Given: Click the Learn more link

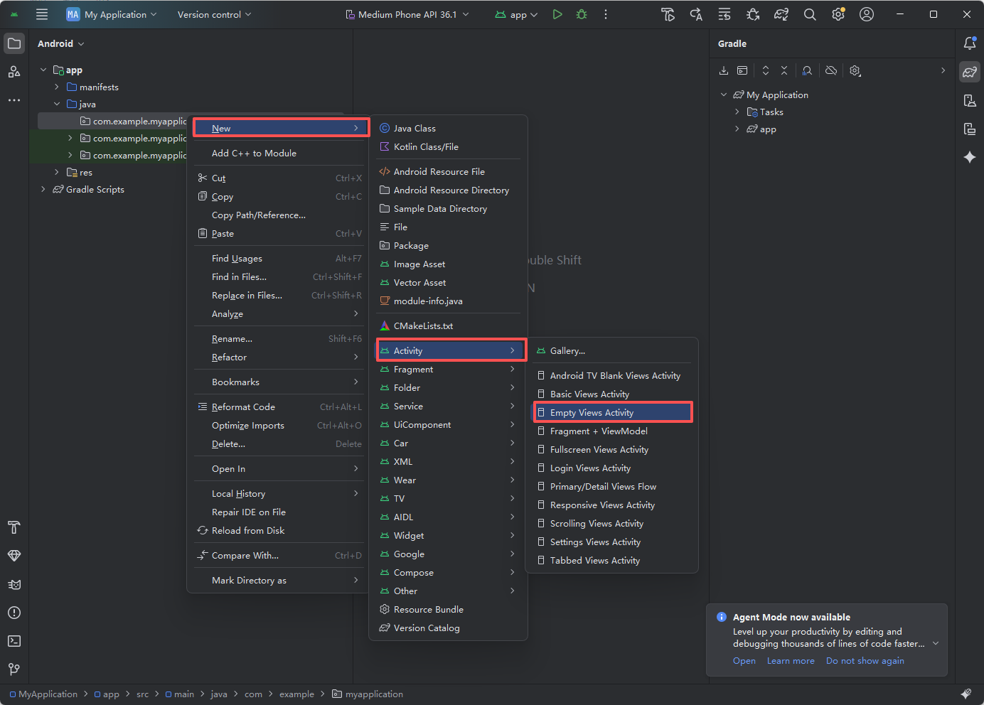Looking at the screenshot, I should pos(791,660).
